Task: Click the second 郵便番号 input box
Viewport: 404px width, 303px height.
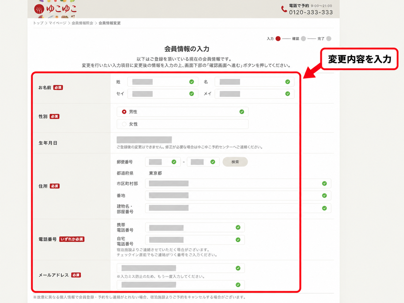Action: pos(203,162)
